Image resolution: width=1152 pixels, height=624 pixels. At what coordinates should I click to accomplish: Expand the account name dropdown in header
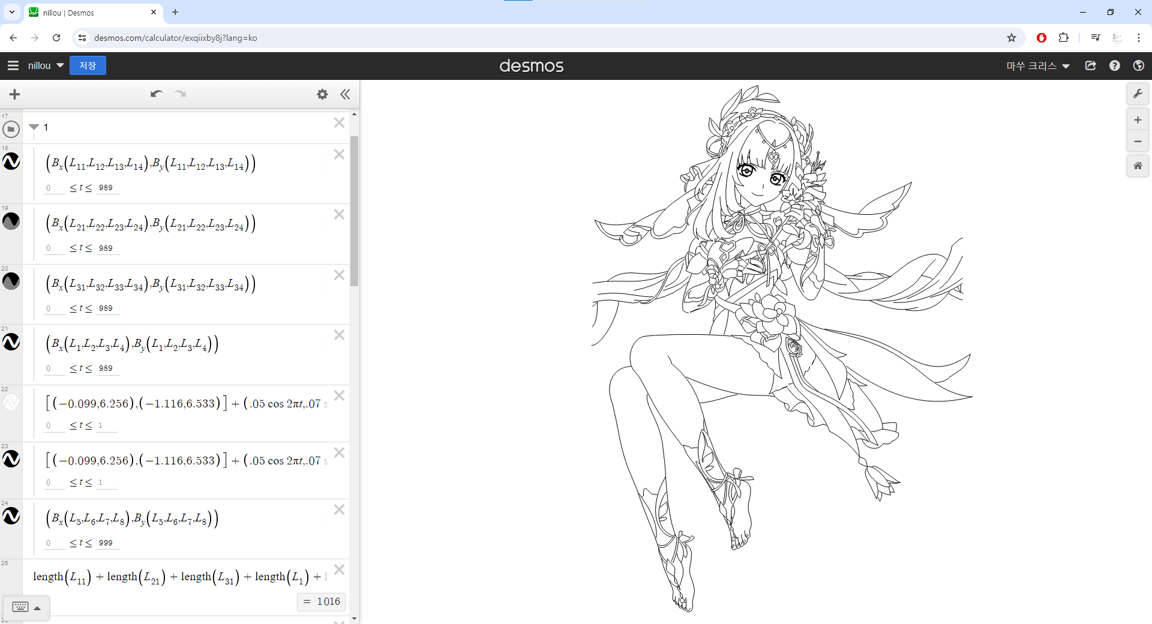click(1038, 66)
